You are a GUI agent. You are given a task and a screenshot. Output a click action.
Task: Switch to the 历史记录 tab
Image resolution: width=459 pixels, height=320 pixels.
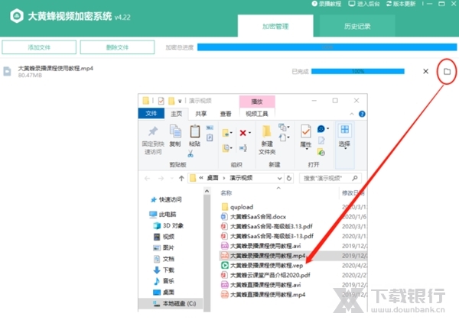click(x=357, y=27)
